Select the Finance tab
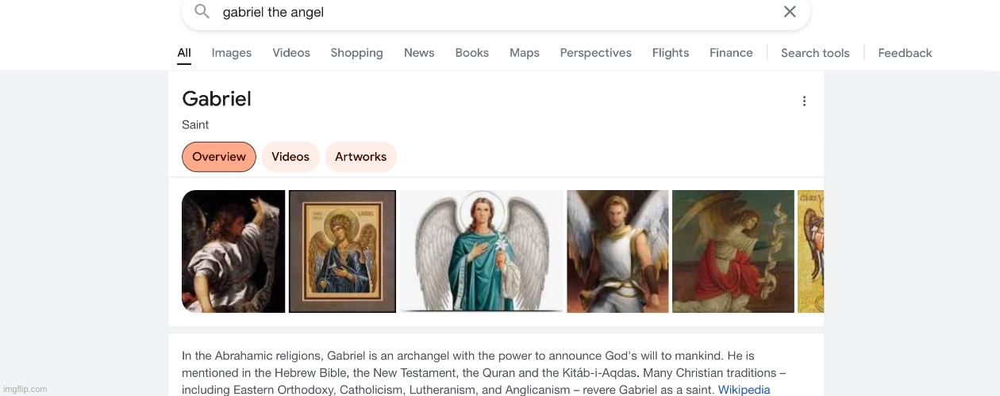Screen dimensions: 1000x396 (x=731, y=53)
